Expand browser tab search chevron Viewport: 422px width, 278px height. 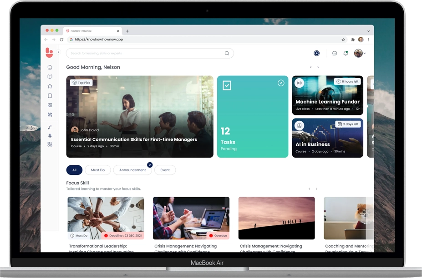point(368,31)
